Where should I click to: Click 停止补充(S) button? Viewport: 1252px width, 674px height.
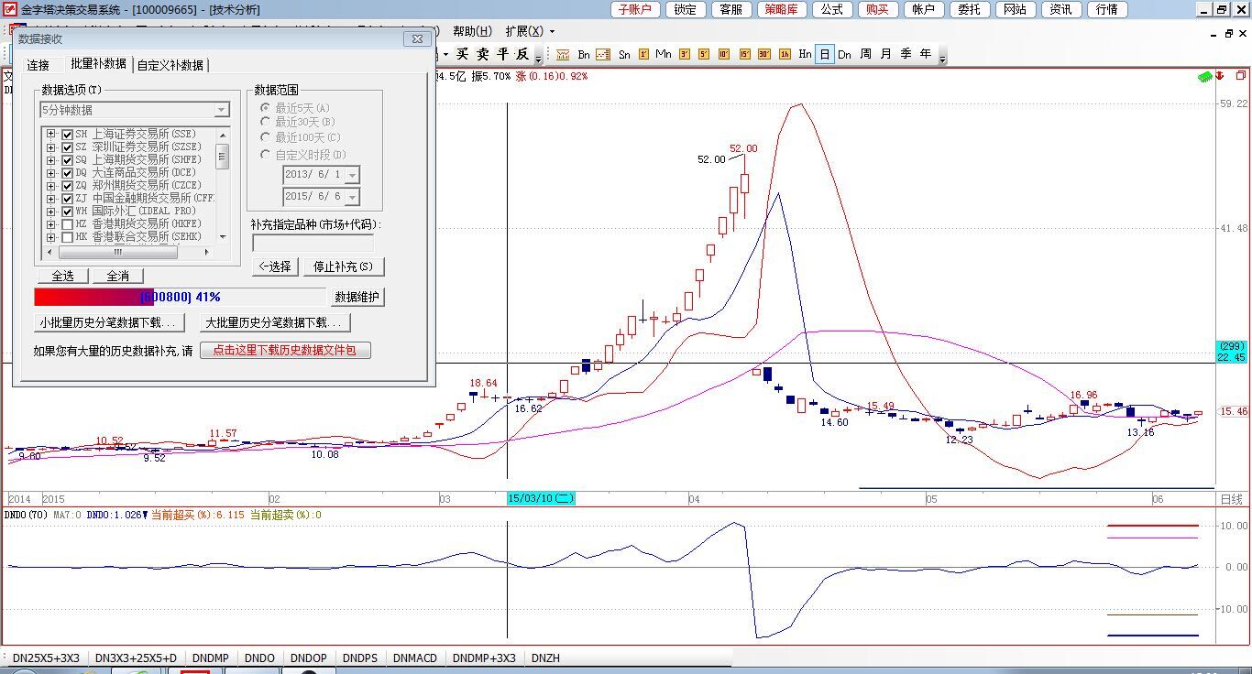344,266
